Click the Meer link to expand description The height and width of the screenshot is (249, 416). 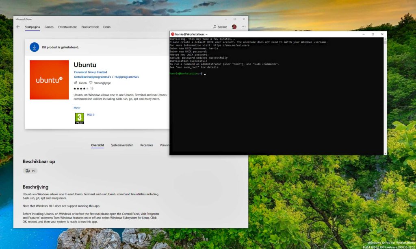coord(77,108)
